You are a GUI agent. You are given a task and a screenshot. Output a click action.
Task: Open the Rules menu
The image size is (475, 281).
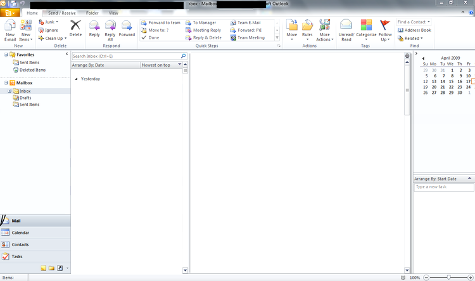click(307, 30)
